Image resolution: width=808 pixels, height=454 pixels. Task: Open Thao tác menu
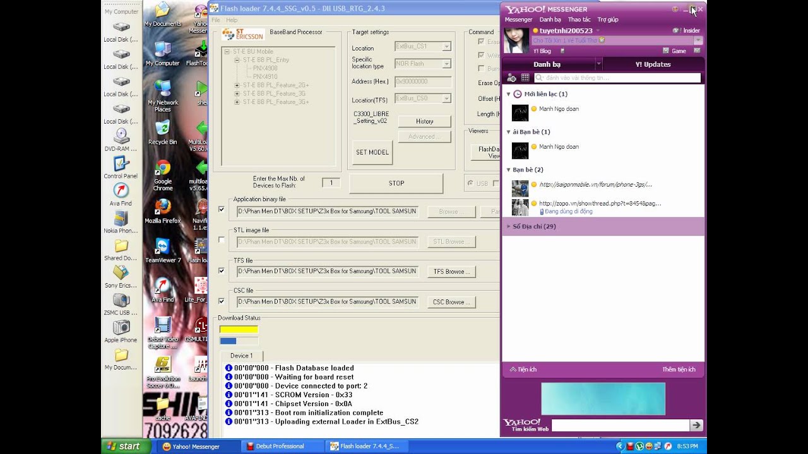pyautogui.click(x=579, y=20)
